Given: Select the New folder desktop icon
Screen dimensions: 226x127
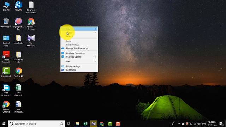Looking at the screenshot, I should point(18,40).
